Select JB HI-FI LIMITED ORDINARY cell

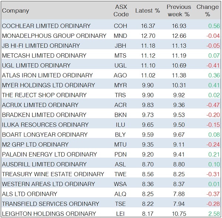click(x=41, y=46)
